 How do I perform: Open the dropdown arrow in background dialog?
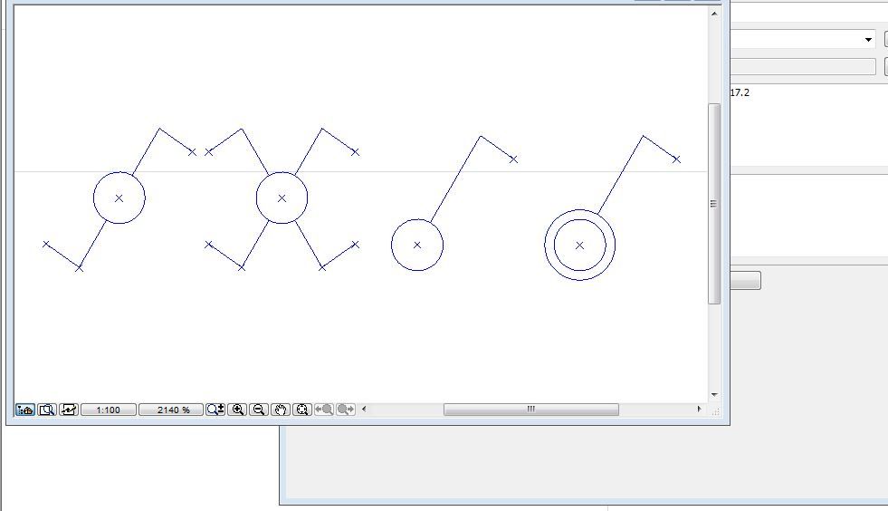coord(868,40)
